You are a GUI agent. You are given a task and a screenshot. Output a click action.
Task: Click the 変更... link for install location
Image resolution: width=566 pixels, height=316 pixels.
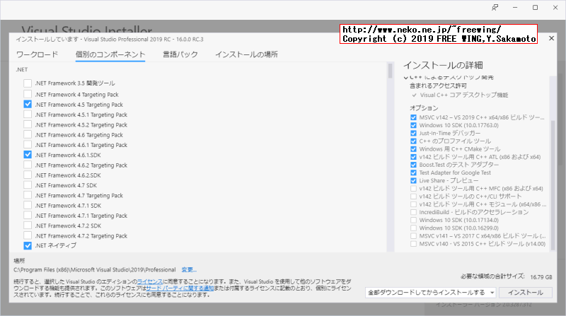[189, 270]
